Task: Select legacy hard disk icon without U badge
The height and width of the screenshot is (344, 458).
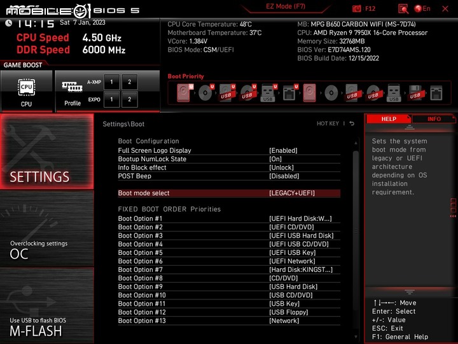Action: (310, 93)
